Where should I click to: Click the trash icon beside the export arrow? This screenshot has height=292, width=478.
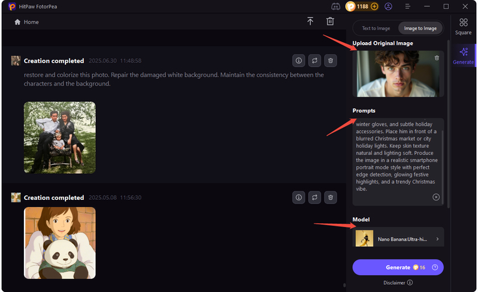330,21
